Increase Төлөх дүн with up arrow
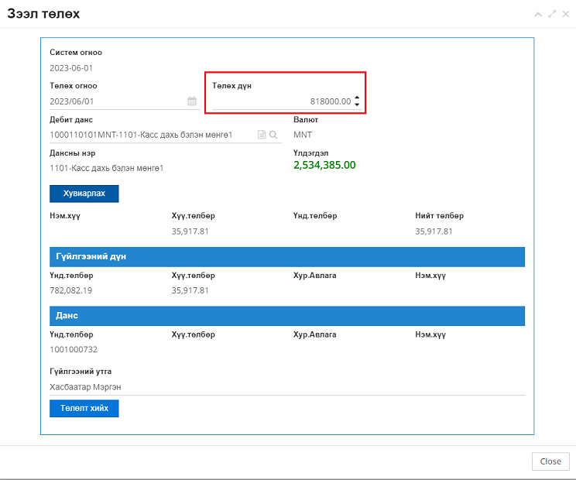The height and width of the screenshot is (480, 576). [357, 98]
